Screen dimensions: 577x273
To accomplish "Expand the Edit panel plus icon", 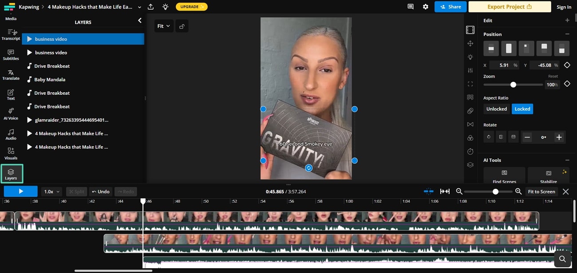I will (567, 20).
